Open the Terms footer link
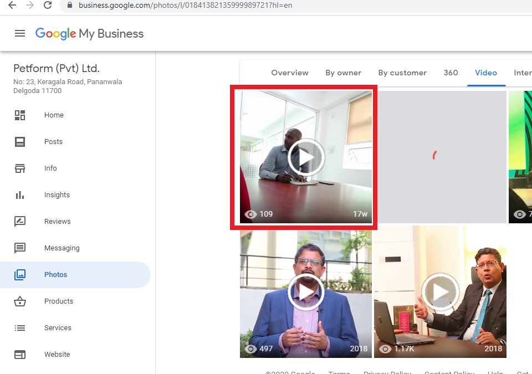This screenshot has height=374, width=532. pyautogui.click(x=339, y=372)
